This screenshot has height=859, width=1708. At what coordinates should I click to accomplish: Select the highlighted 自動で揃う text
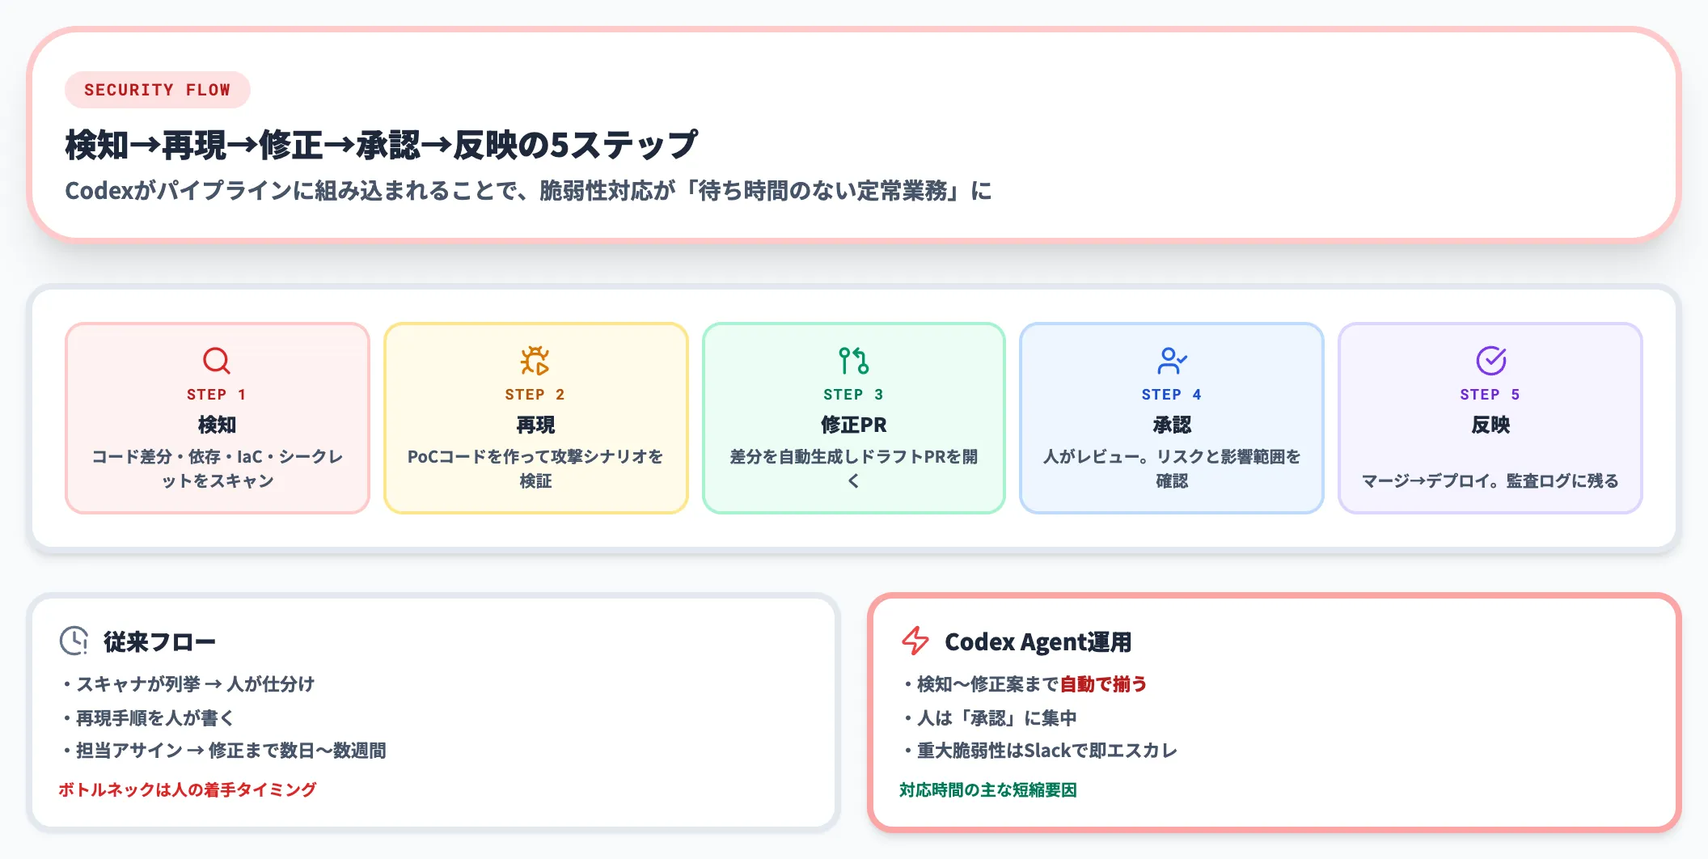pyautogui.click(x=1105, y=683)
